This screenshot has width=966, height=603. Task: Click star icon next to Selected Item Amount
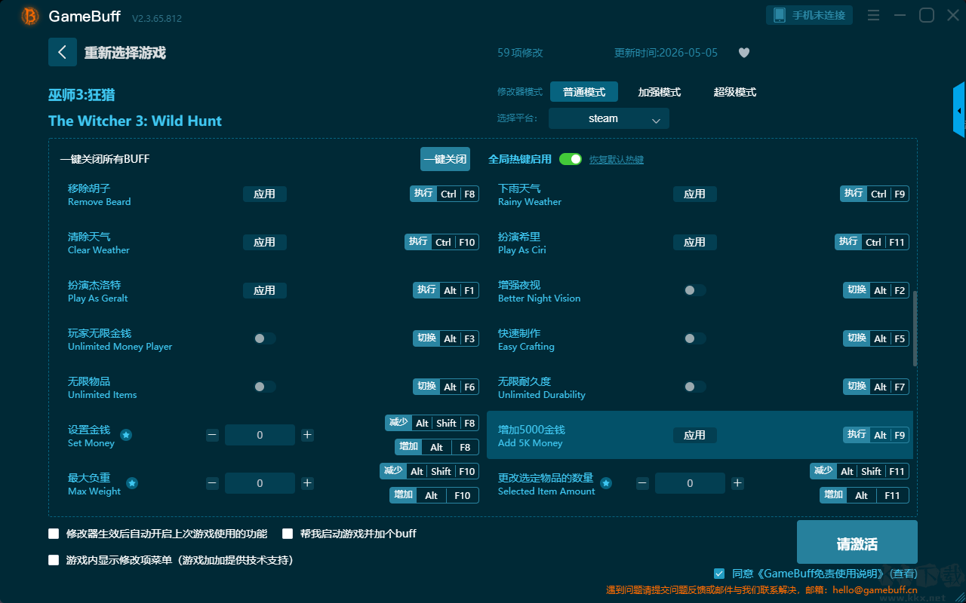(x=606, y=483)
